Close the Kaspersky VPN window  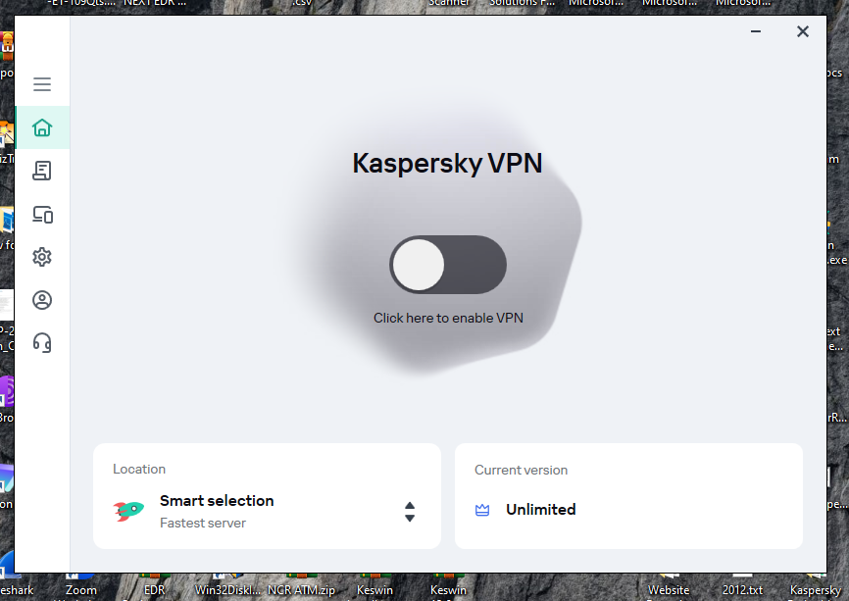803,31
